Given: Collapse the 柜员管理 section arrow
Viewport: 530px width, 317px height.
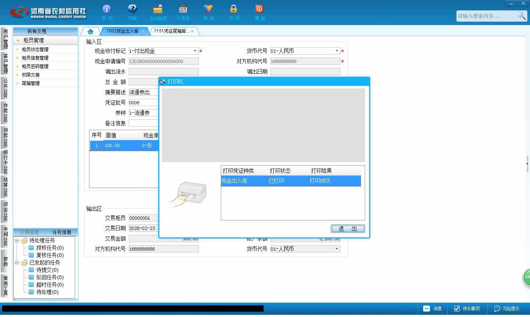Looking at the screenshot, I should [x=18, y=40].
